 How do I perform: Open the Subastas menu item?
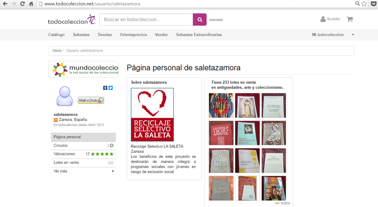point(81,35)
